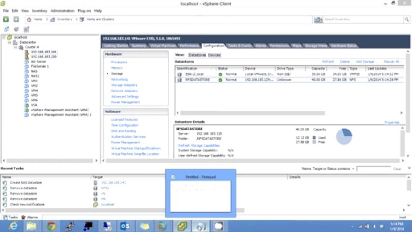The height and width of the screenshot is (232, 412).
Task: Select host 192.168.183.200 in tree
Action: tap(43, 57)
